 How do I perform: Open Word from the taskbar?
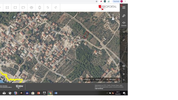coord(56,93)
